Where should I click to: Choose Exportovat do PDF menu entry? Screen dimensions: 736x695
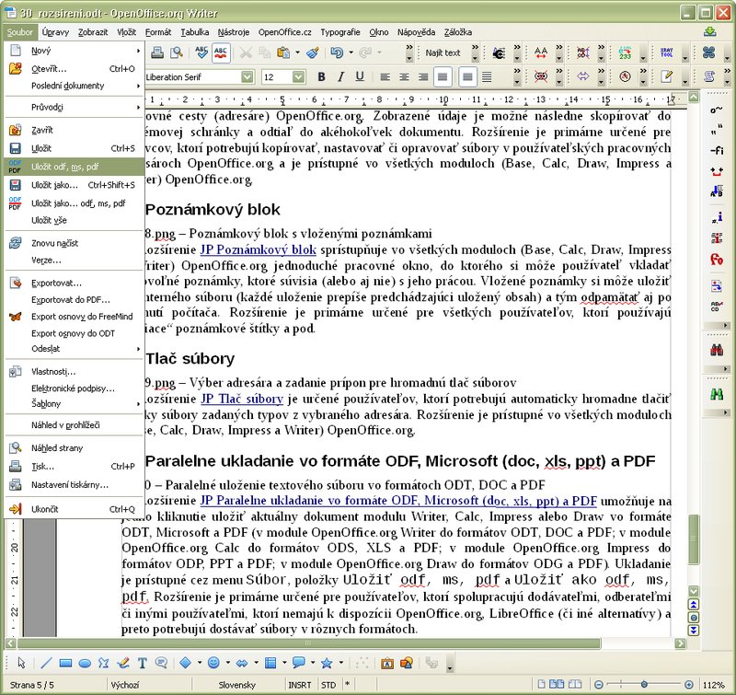pyautogui.click(x=74, y=299)
